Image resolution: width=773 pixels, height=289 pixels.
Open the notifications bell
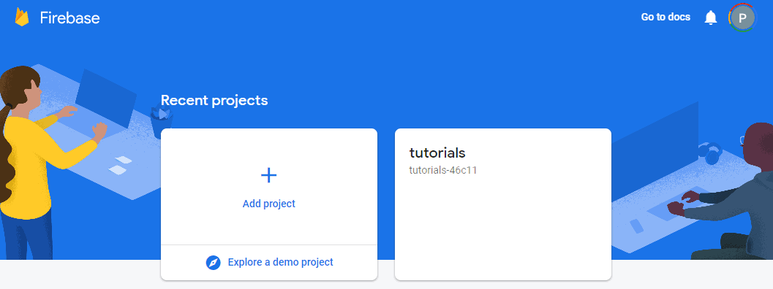(710, 18)
